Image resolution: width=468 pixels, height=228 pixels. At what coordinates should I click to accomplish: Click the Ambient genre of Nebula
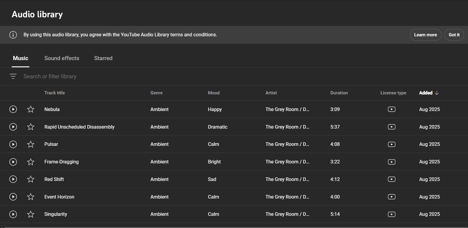click(x=159, y=109)
